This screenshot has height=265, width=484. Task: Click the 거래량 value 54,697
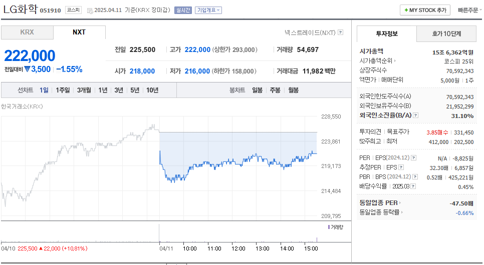[x=308, y=49]
